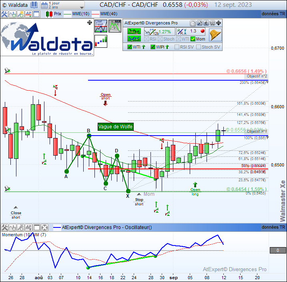
Task: Click the alert bell at 0.6656 line
Action: [7, 70]
